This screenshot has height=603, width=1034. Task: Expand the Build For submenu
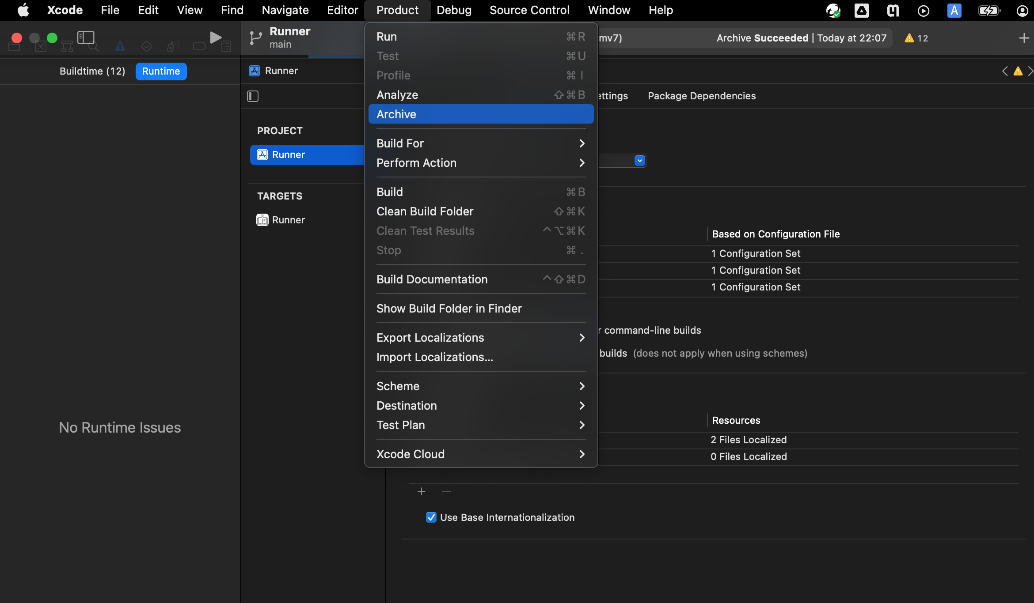(x=481, y=143)
